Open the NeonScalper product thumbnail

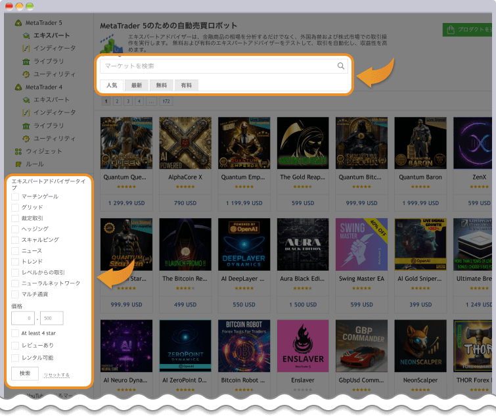click(420, 346)
